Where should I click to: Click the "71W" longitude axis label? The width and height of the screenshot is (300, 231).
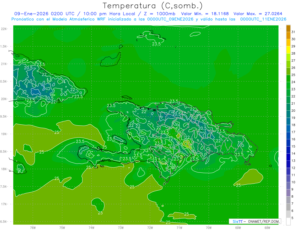pyautogui.click(x=179, y=228)
